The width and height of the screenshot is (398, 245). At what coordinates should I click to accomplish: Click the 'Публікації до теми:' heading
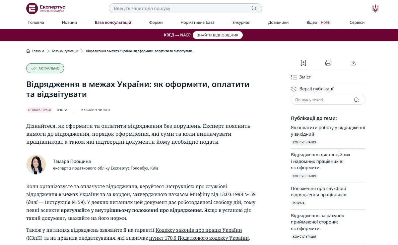coord(314,118)
